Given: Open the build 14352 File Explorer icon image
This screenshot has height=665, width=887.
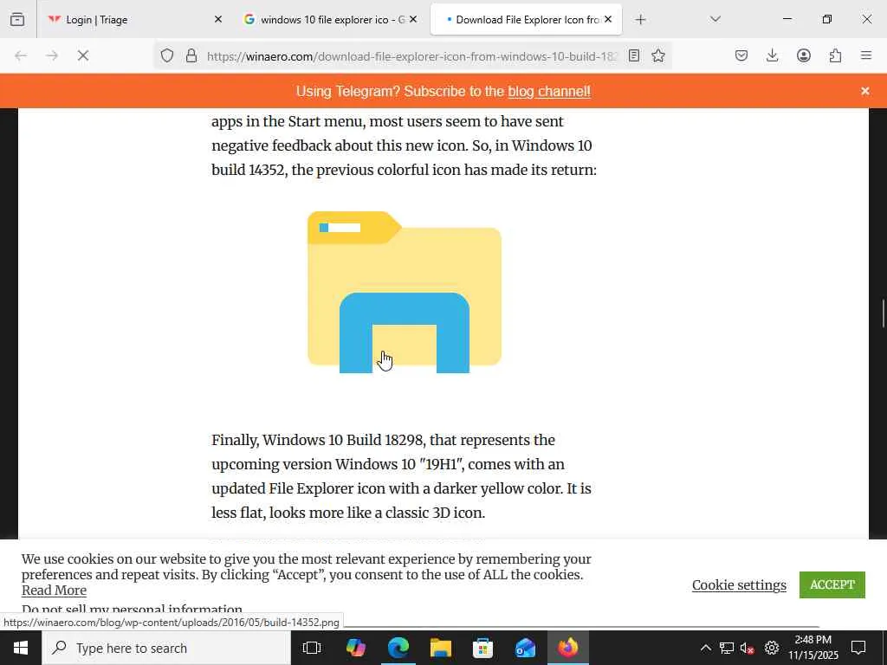Looking at the screenshot, I should point(405,292).
